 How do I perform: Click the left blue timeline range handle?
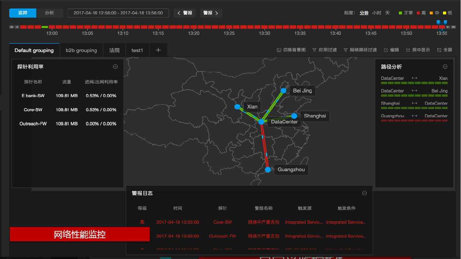pyautogui.click(x=438, y=22)
